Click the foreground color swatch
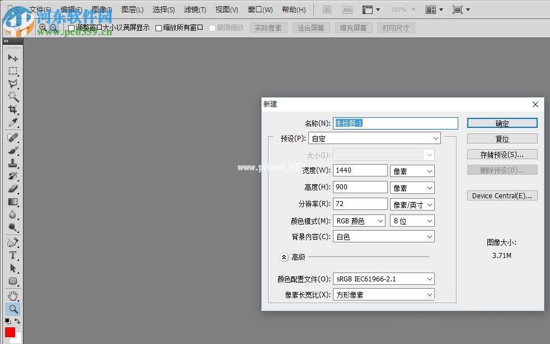Image resolution: width=550 pixels, height=344 pixels. 9,332
